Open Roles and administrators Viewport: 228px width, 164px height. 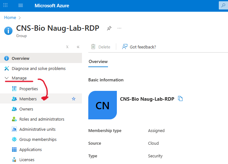coord(42,119)
